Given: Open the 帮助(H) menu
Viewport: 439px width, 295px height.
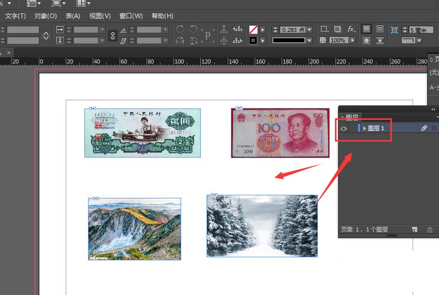Looking at the screenshot, I should (x=163, y=16).
